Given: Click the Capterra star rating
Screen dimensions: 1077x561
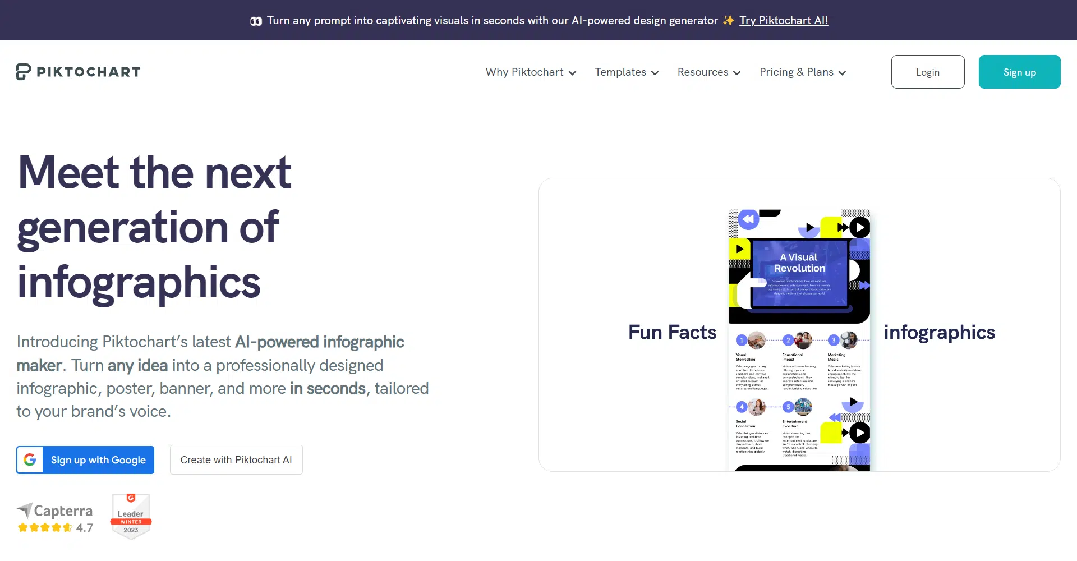Looking at the screenshot, I should (x=45, y=527).
